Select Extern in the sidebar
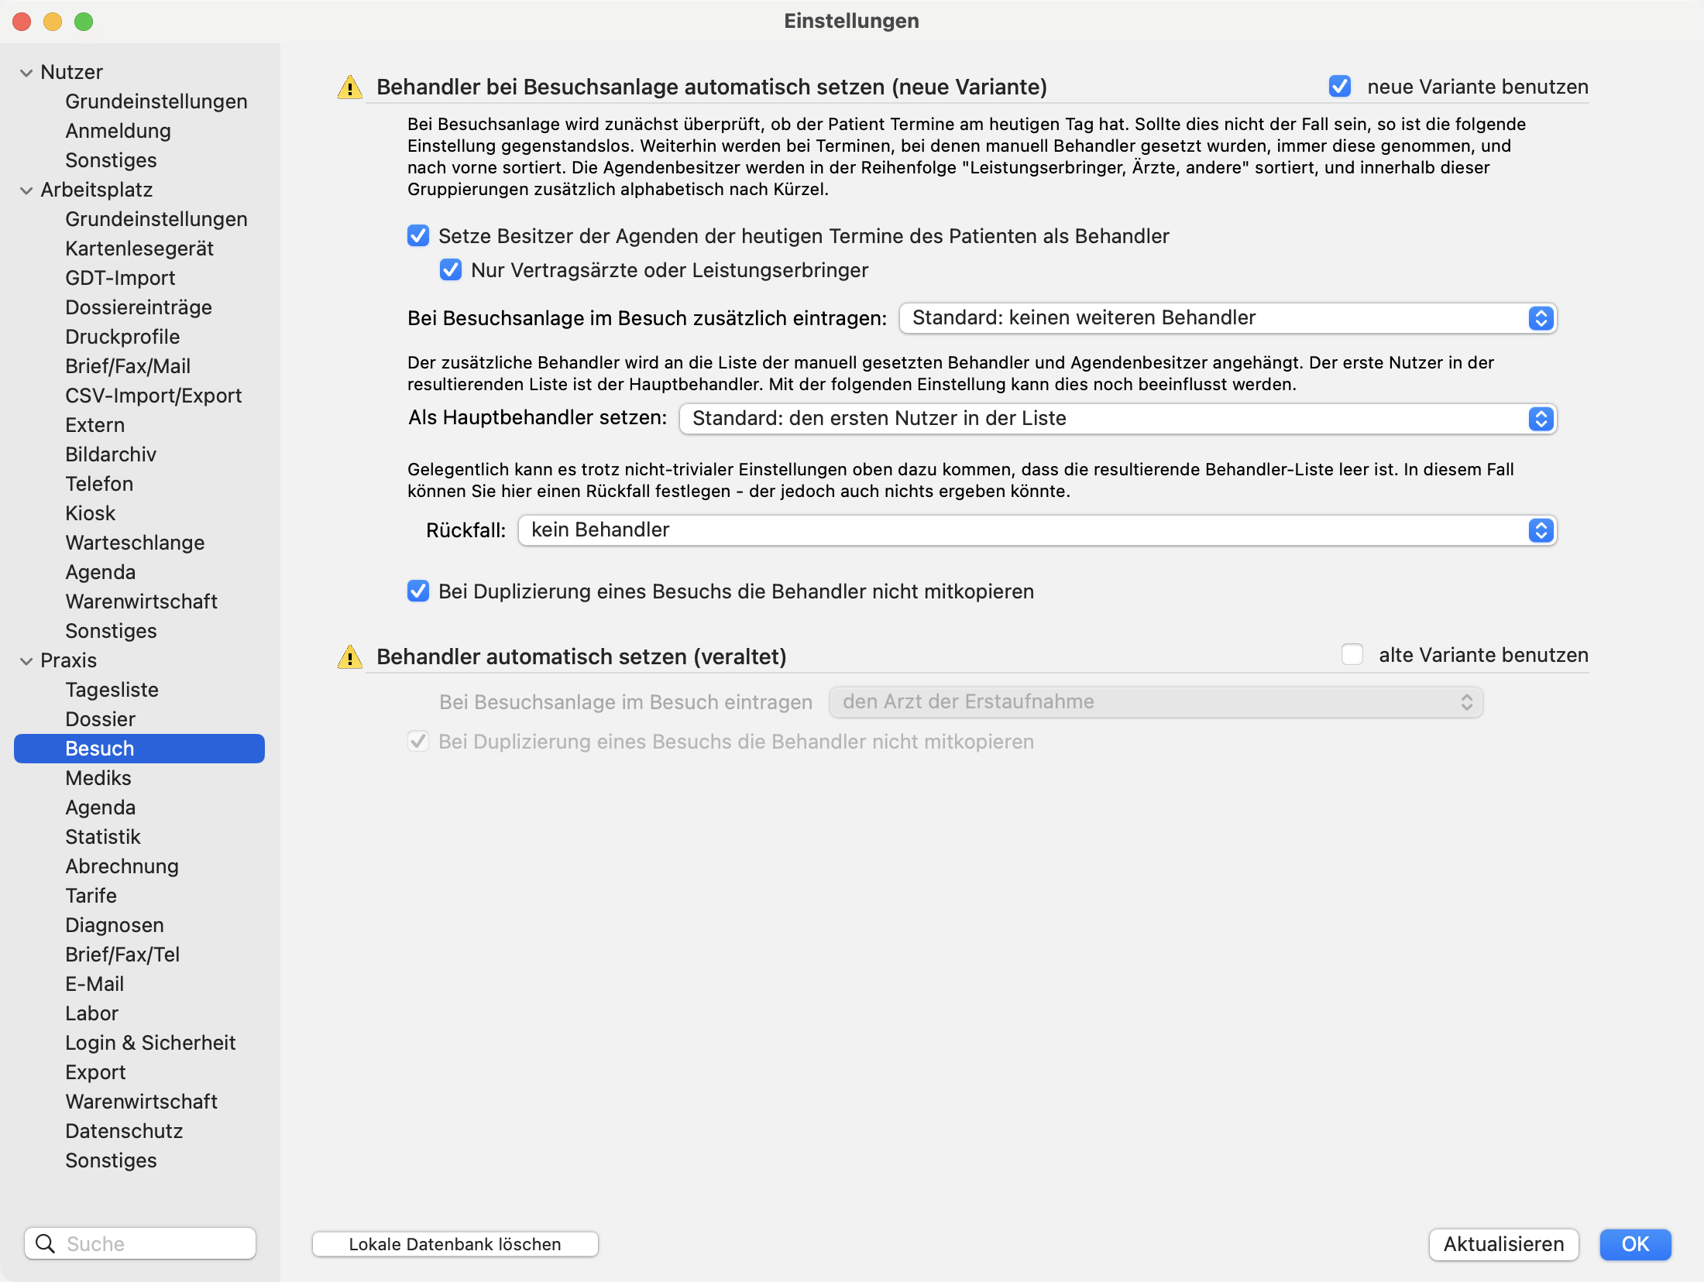The width and height of the screenshot is (1704, 1282). tap(94, 425)
